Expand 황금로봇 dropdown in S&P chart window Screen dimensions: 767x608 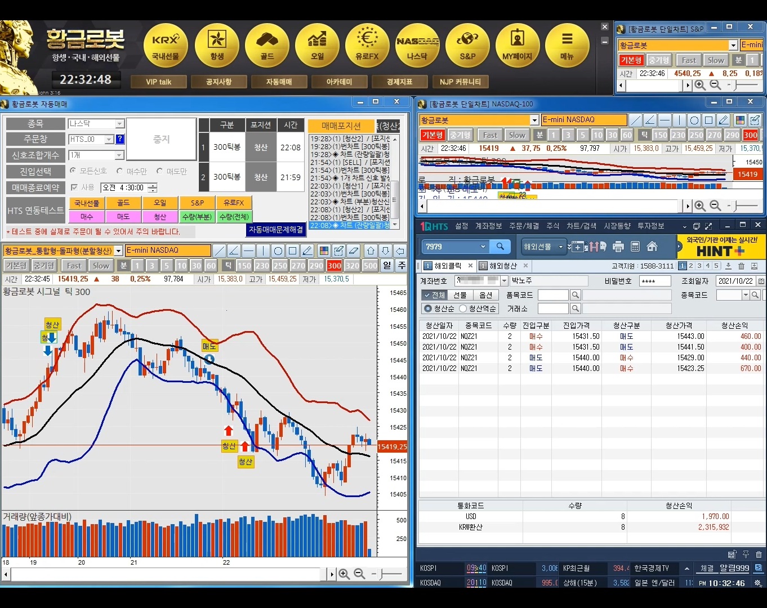coord(733,45)
